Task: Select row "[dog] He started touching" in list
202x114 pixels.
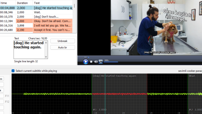Action: coord(36,8)
